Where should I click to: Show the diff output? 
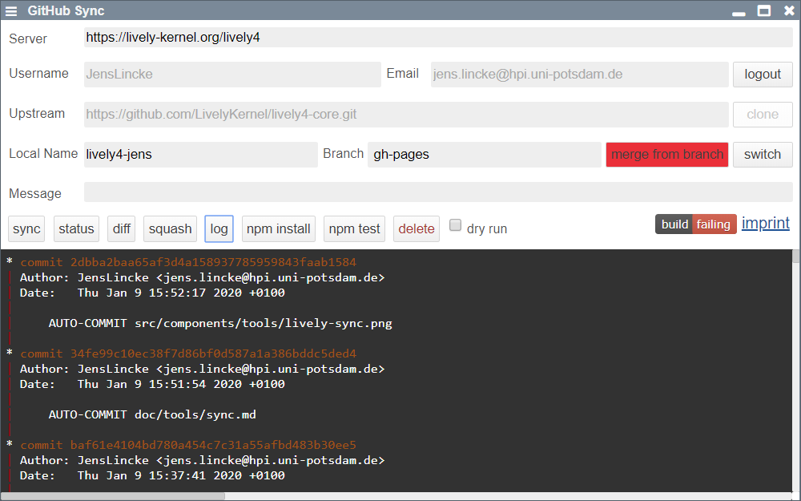click(x=122, y=228)
